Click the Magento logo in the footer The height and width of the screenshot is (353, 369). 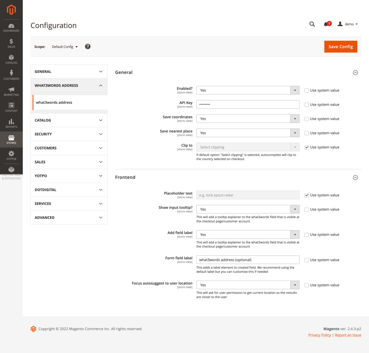[x=34, y=329]
